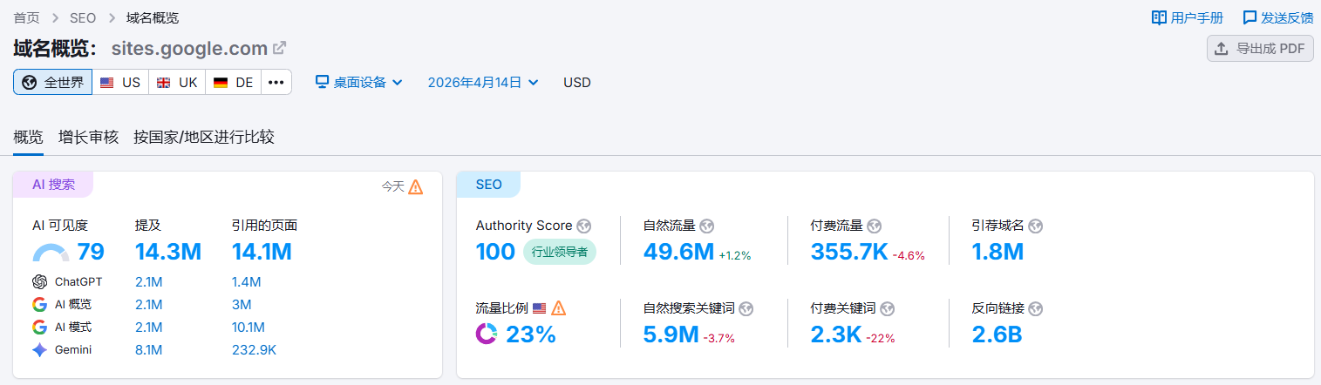Open the 按国家/地区进行比较 tab
The image size is (1321, 385).
(x=204, y=137)
